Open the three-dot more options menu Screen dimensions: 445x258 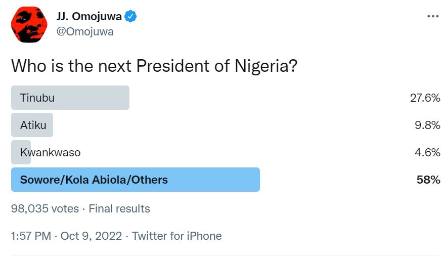pyautogui.click(x=433, y=17)
